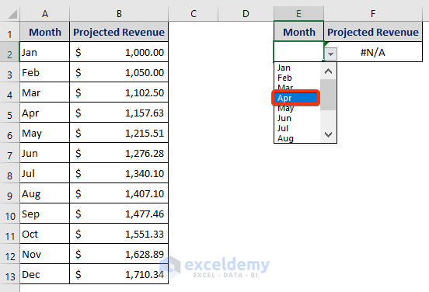Choose Jan from the dropdown list
Screen dimensions: 429x292
click(x=297, y=68)
